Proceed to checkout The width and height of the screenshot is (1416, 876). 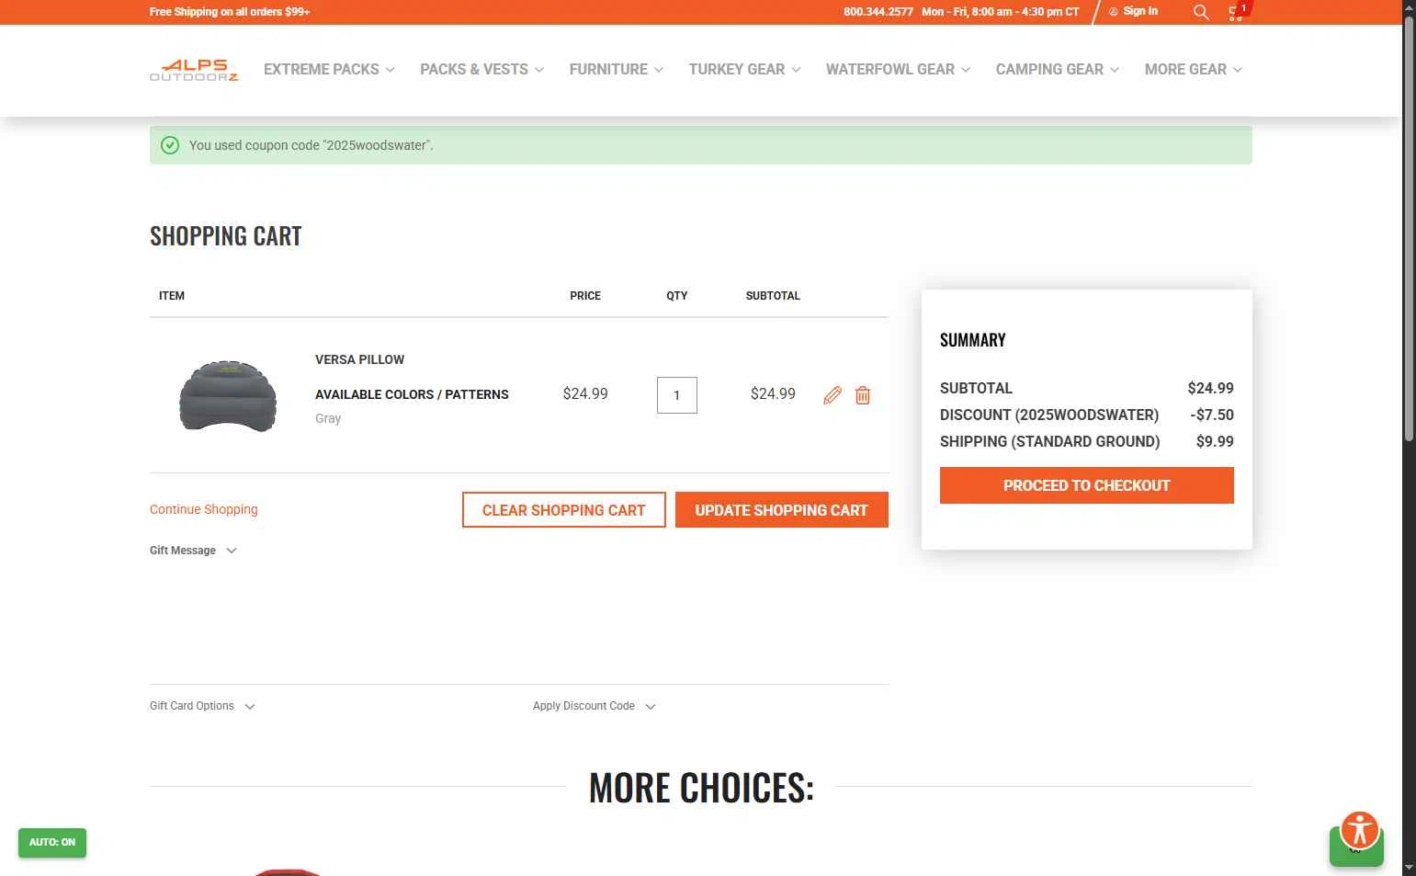tap(1087, 485)
